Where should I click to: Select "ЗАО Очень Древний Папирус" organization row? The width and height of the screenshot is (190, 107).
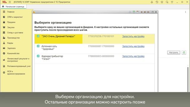pyautogui.click(x=94, y=39)
